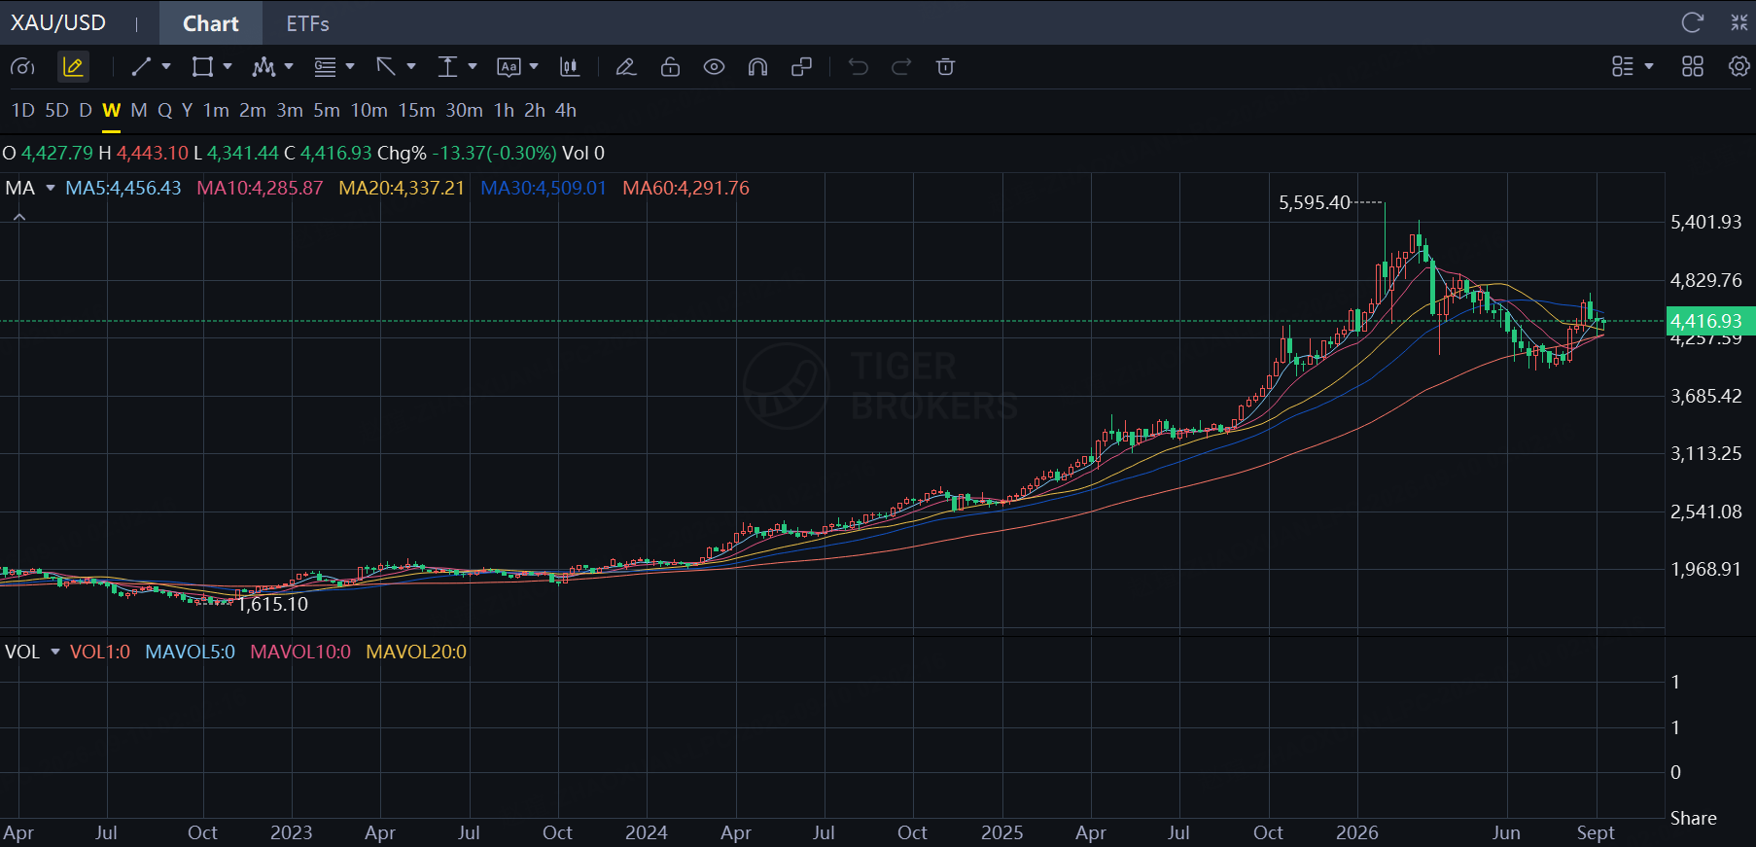
Task: Open the arrow tool dropdown
Action: [411, 66]
